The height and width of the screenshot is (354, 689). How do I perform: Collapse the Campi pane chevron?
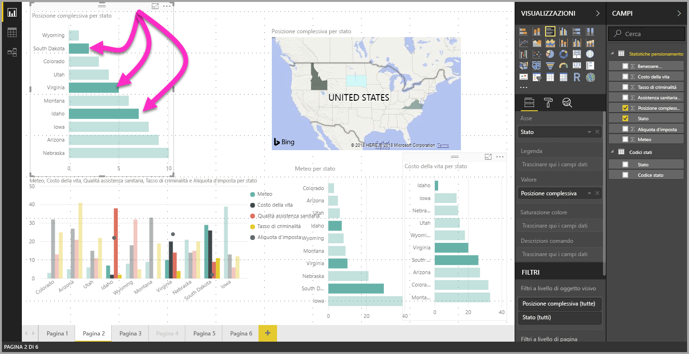point(679,13)
